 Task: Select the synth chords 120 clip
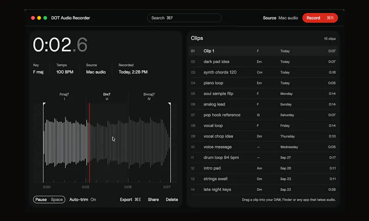point(263,72)
